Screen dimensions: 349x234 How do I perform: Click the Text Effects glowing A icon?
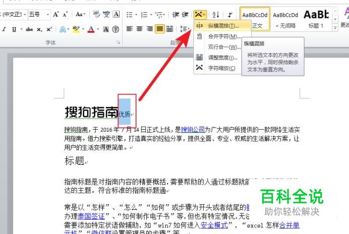click(63, 29)
